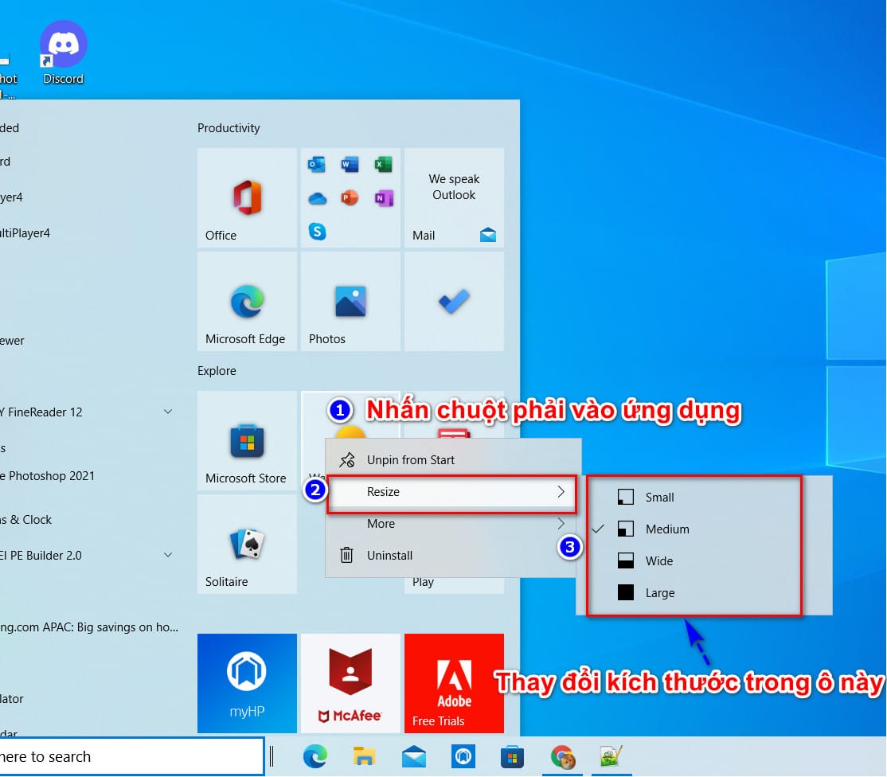Click the Productivity group header

click(x=229, y=128)
